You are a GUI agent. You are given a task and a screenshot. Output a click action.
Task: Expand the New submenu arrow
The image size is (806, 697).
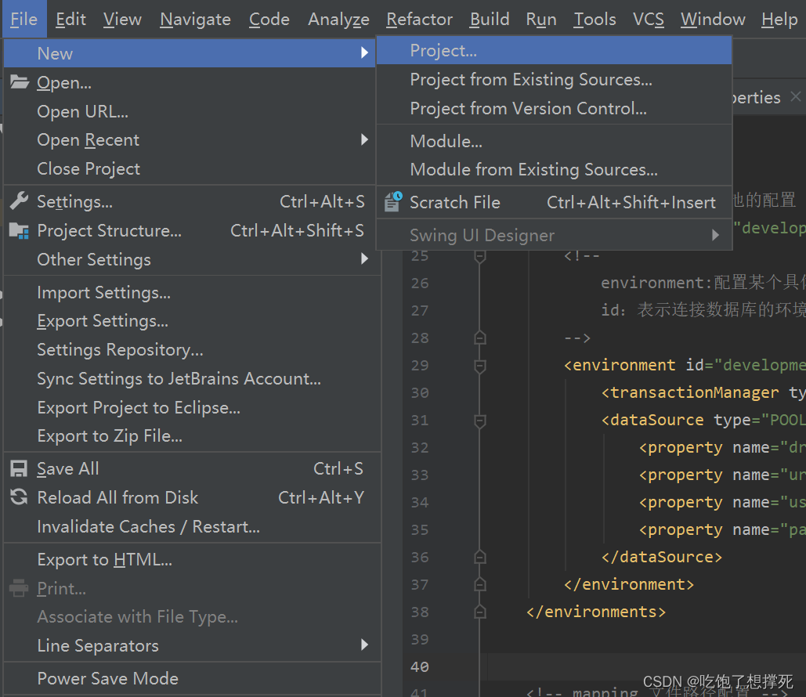[x=364, y=52]
